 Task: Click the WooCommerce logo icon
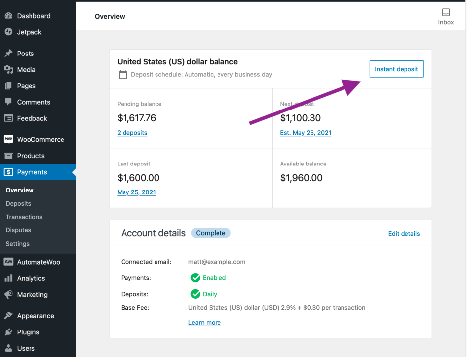pos(8,139)
